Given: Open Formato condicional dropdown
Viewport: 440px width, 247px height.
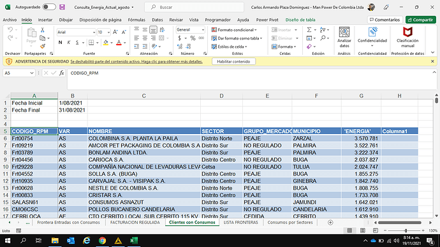Looking at the screenshot, I should click(x=234, y=30).
